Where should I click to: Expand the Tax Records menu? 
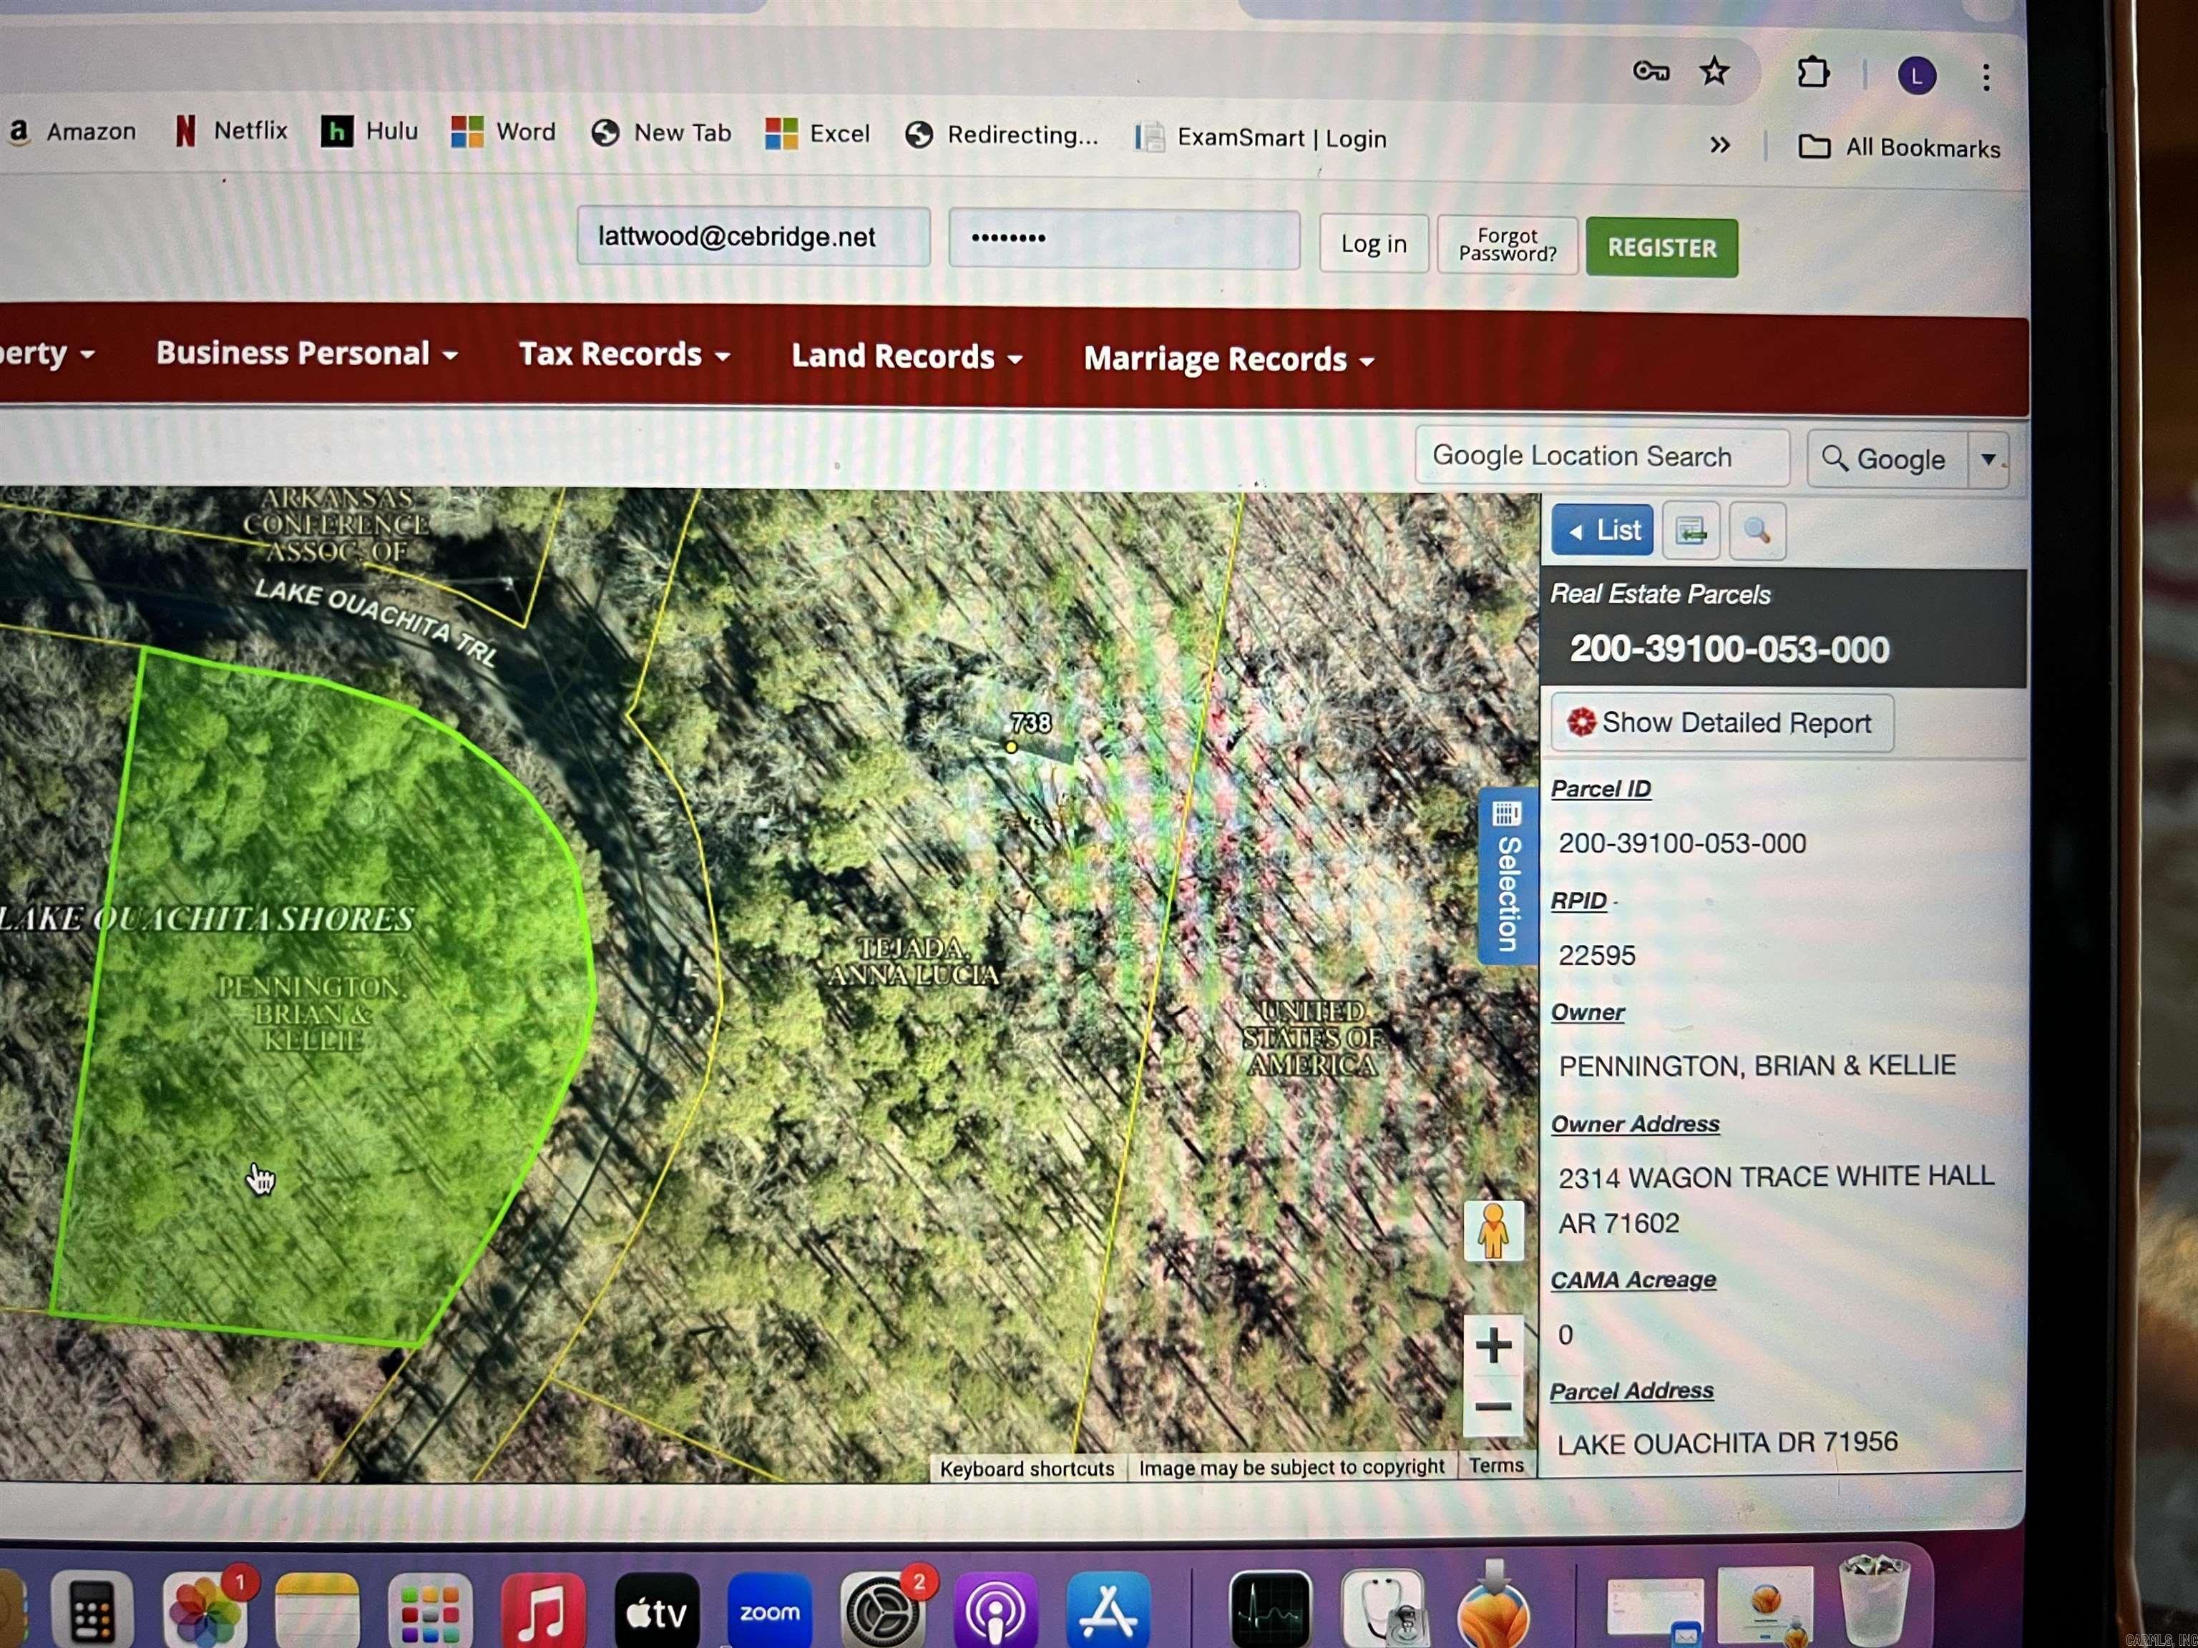click(624, 355)
